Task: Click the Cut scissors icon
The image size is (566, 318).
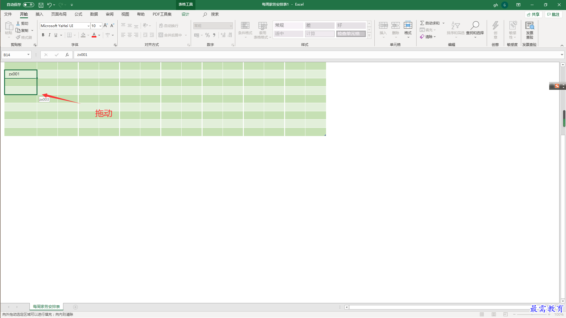Action: tap(18, 23)
